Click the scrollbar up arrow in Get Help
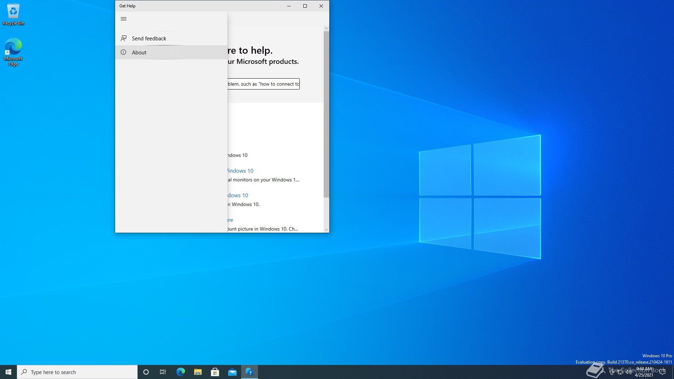The height and width of the screenshot is (379, 674). point(326,28)
